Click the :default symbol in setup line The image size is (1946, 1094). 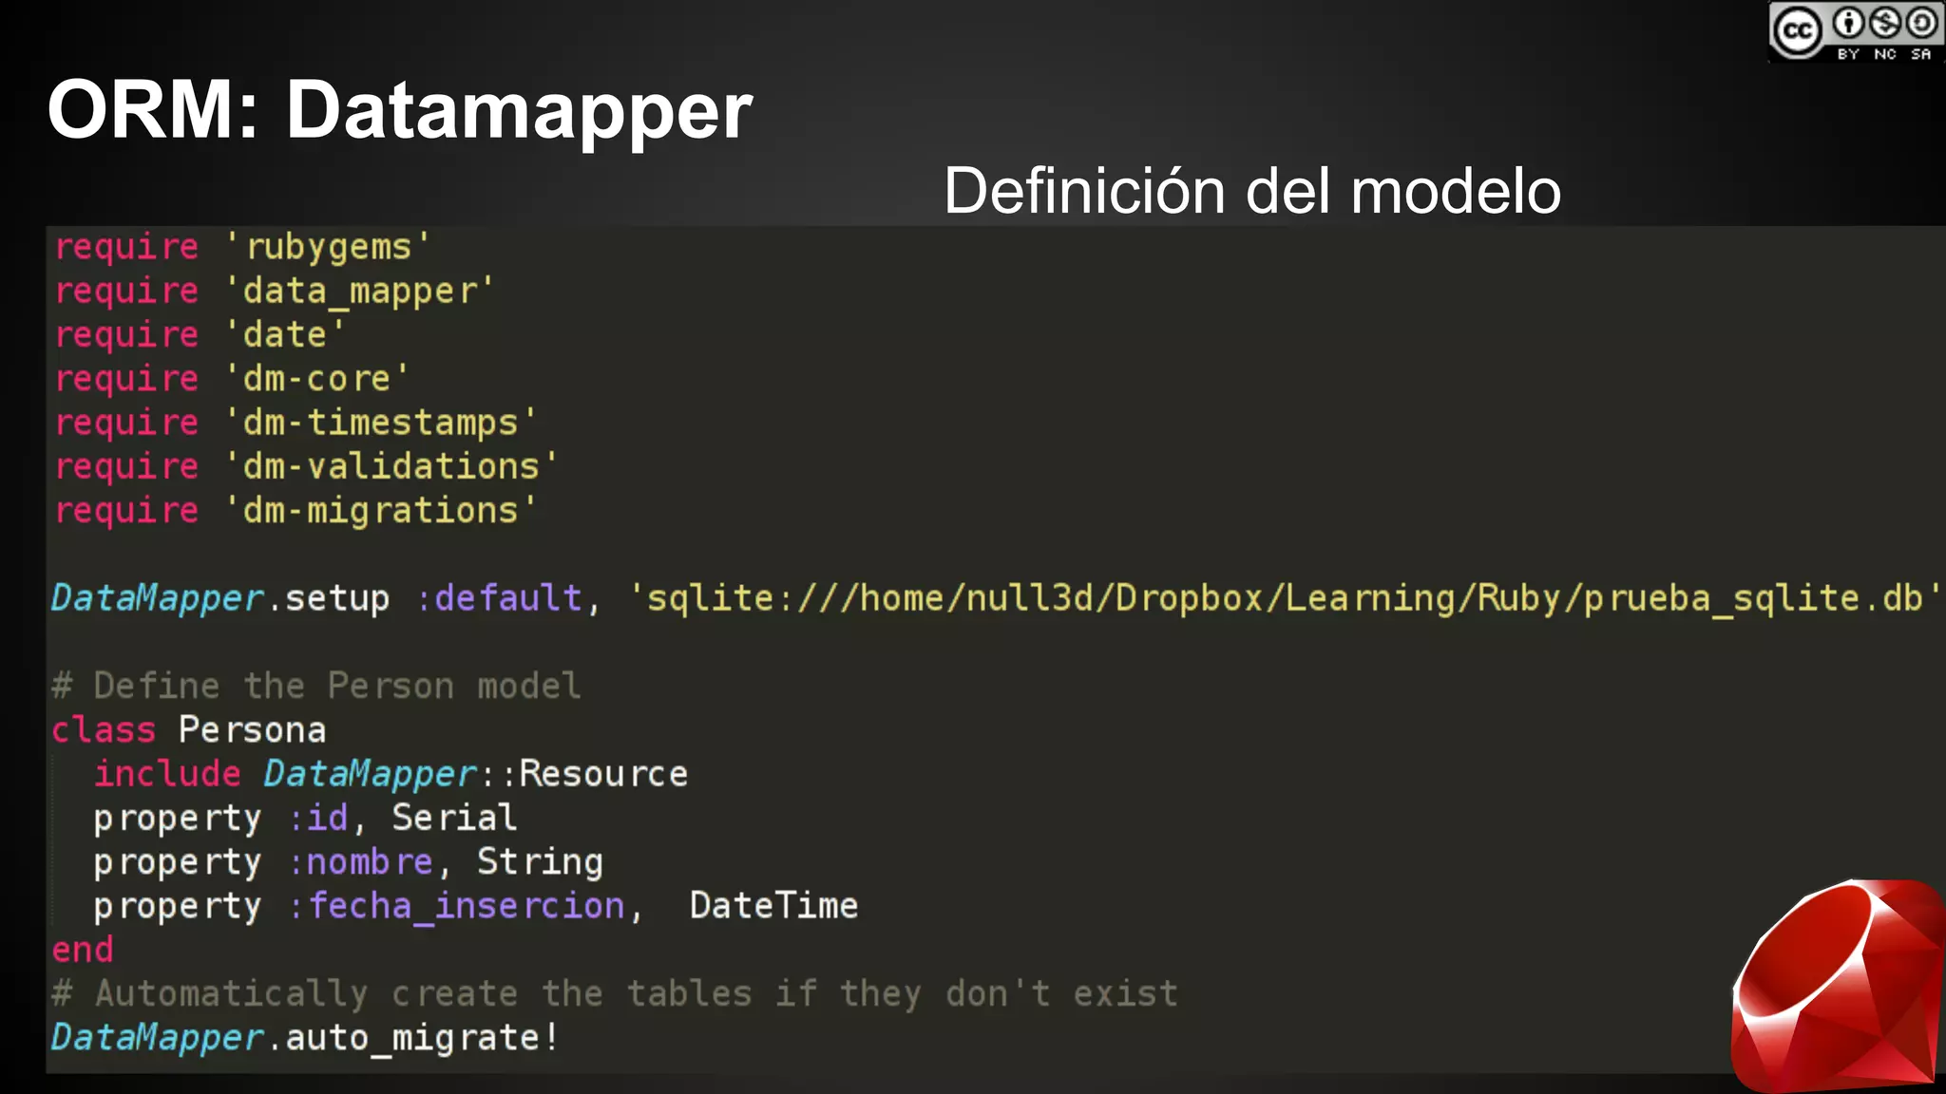click(499, 598)
